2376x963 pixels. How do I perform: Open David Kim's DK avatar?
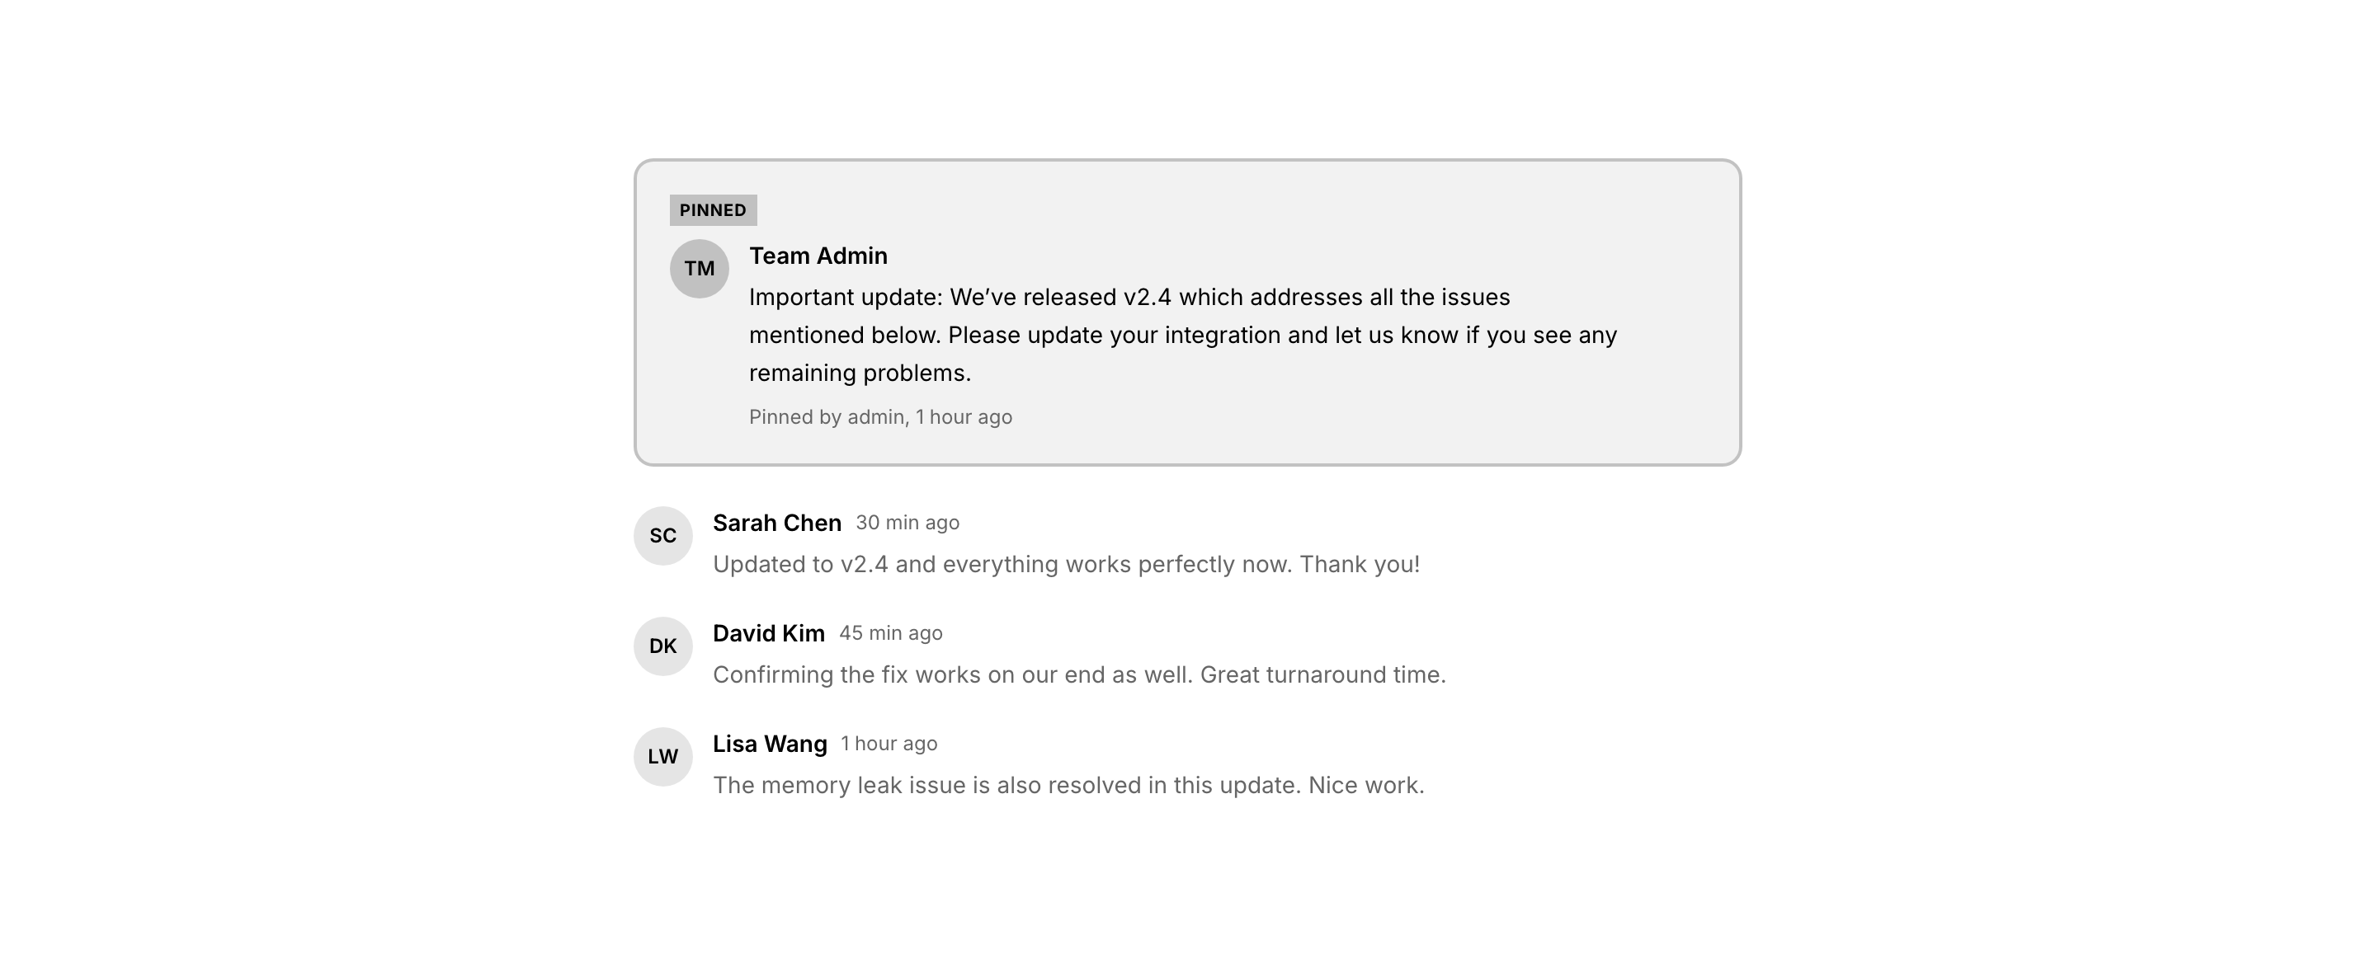pos(662,646)
